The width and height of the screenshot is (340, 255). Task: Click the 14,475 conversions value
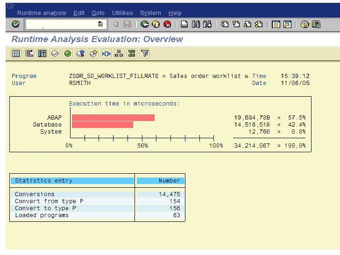(170, 194)
